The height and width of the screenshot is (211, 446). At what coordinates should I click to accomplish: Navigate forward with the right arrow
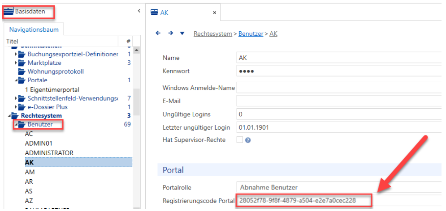tap(171, 33)
